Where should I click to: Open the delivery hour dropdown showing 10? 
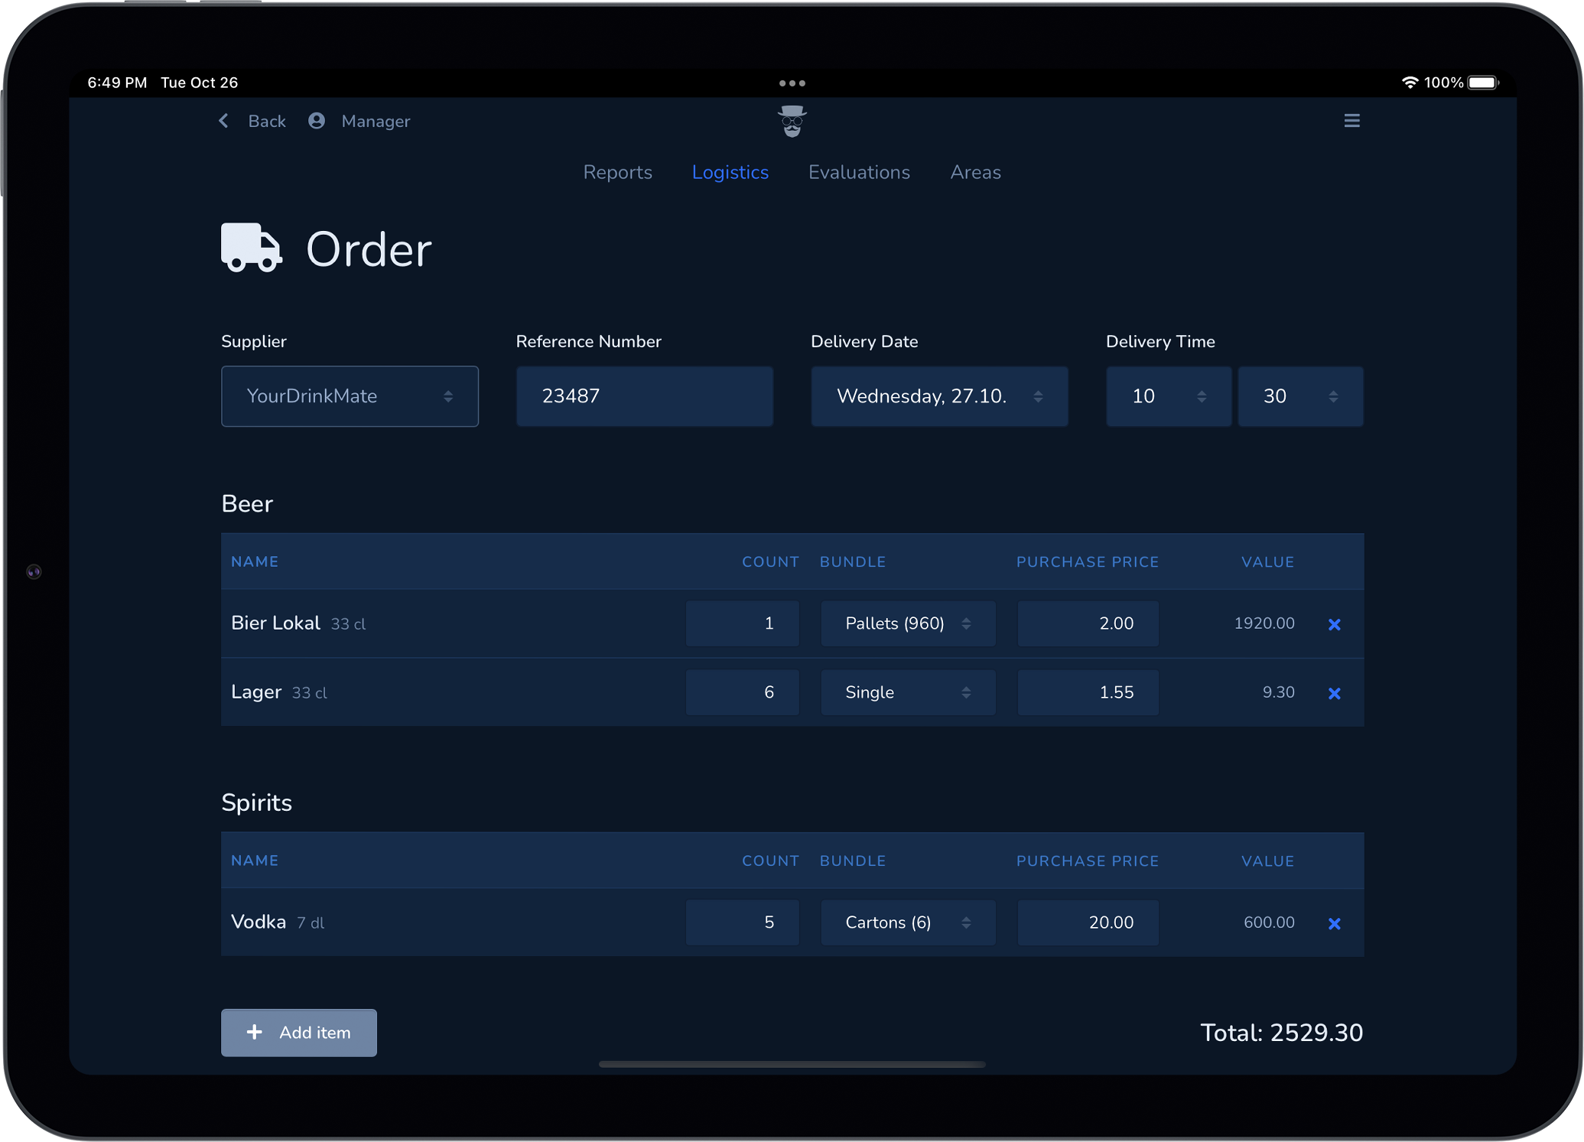point(1168,396)
